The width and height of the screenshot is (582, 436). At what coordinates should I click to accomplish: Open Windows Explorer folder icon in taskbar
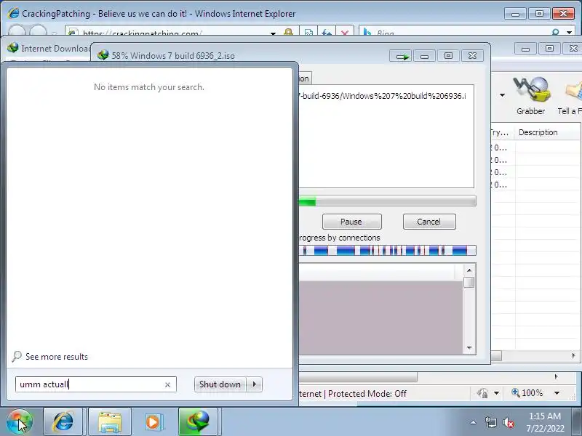tap(110, 422)
